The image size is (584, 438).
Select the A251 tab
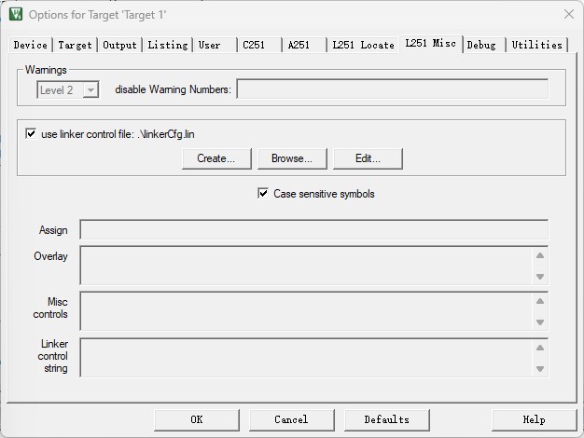[305, 45]
